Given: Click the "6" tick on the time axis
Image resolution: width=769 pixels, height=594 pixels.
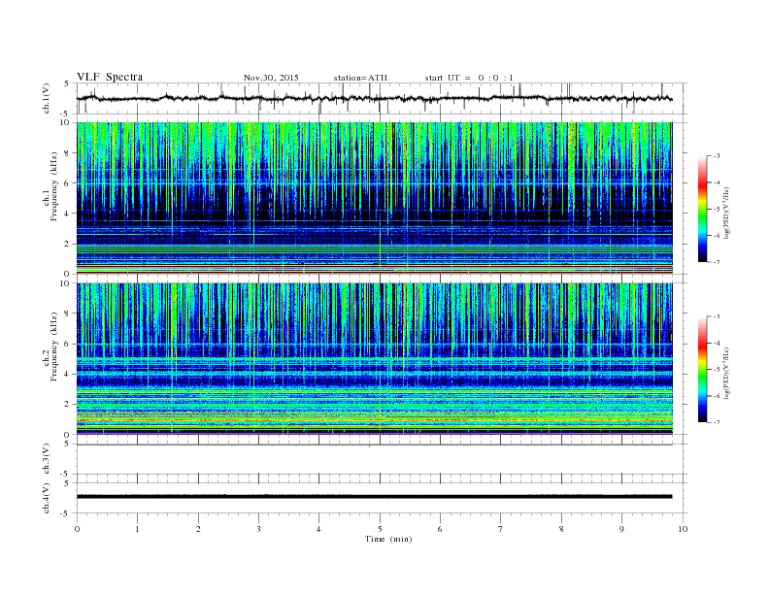Looking at the screenshot, I should pos(440,529).
